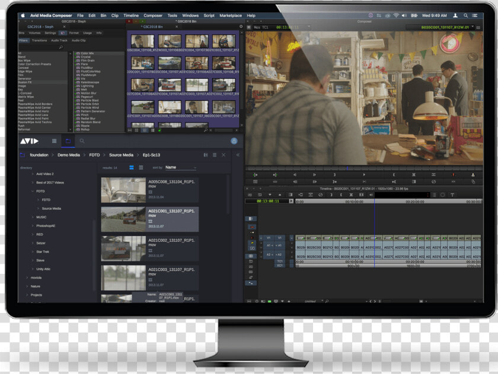Click Mark Out in the Composer controls
Image resolution: width=498 pixels, height=374 pixels.
point(394,175)
